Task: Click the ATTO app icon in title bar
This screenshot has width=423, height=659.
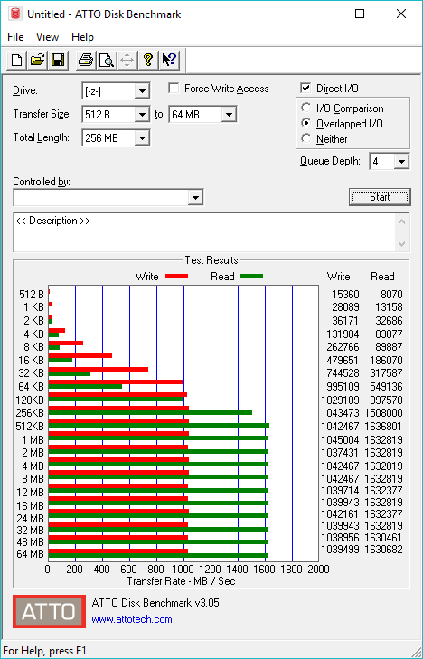Action: click(15, 14)
